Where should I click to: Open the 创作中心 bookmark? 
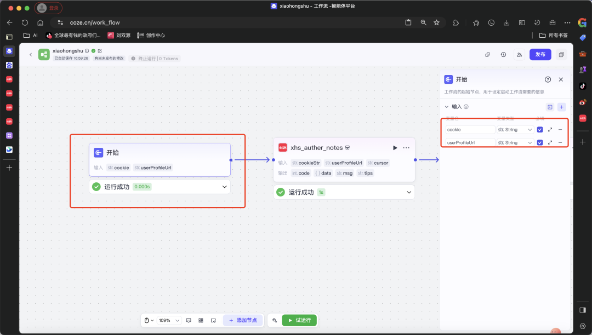[x=151, y=36]
